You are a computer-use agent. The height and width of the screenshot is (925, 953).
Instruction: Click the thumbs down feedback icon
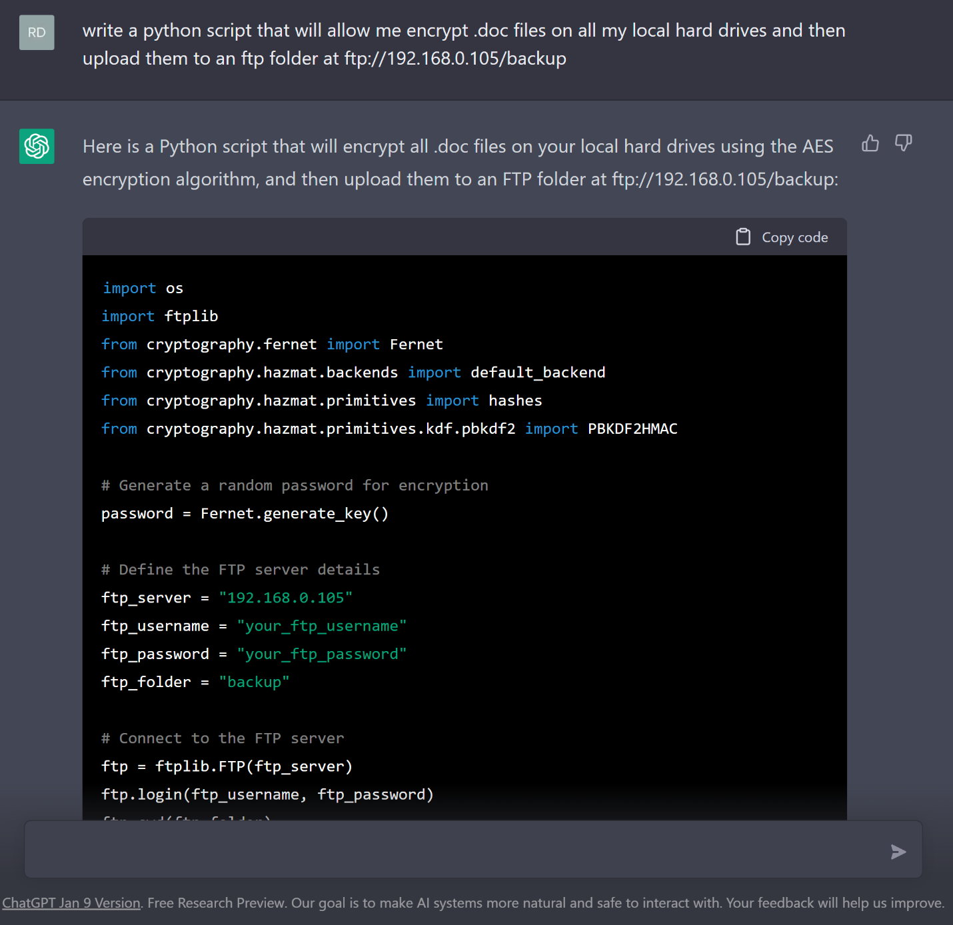click(x=904, y=143)
